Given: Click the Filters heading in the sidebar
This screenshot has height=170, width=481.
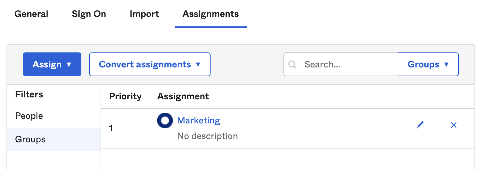Looking at the screenshot, I should pyautogui.click(x=29, y=94).
